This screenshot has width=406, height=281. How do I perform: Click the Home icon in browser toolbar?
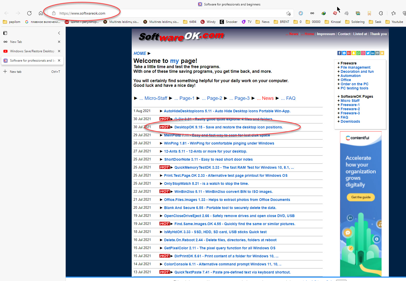coord(41,13)
